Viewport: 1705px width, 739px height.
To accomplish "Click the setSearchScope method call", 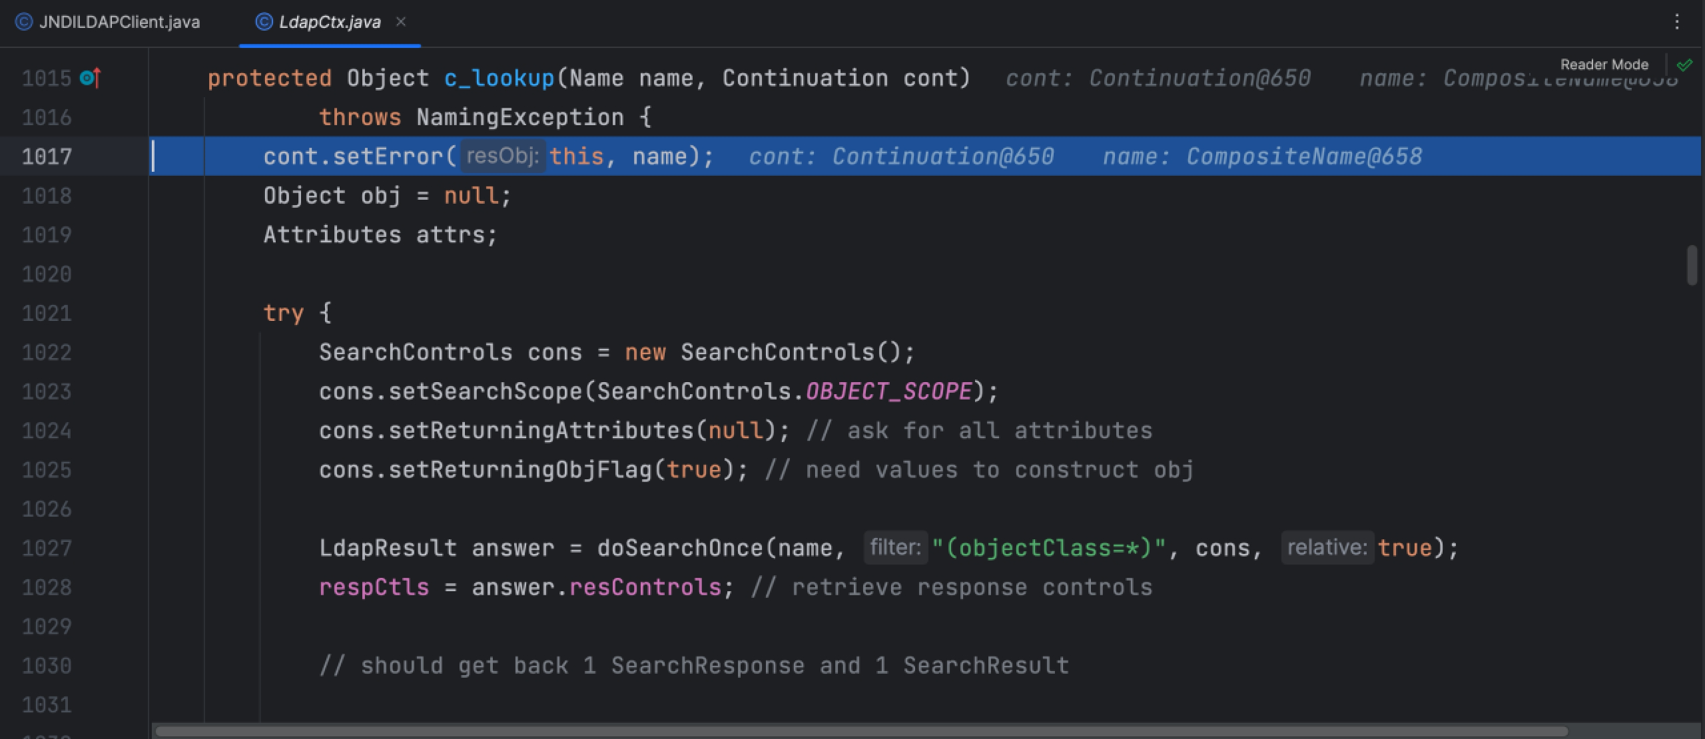I will (x=486, y=391).
